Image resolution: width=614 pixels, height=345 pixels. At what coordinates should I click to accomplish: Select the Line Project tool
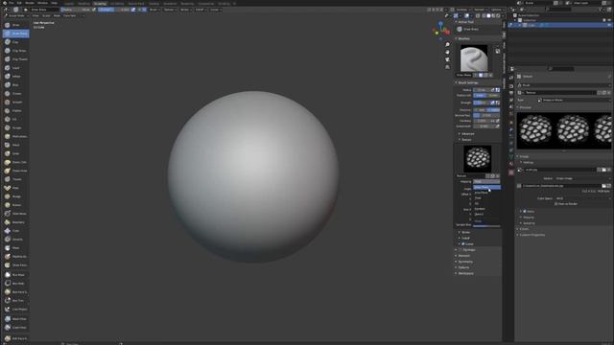coord(15,310)
